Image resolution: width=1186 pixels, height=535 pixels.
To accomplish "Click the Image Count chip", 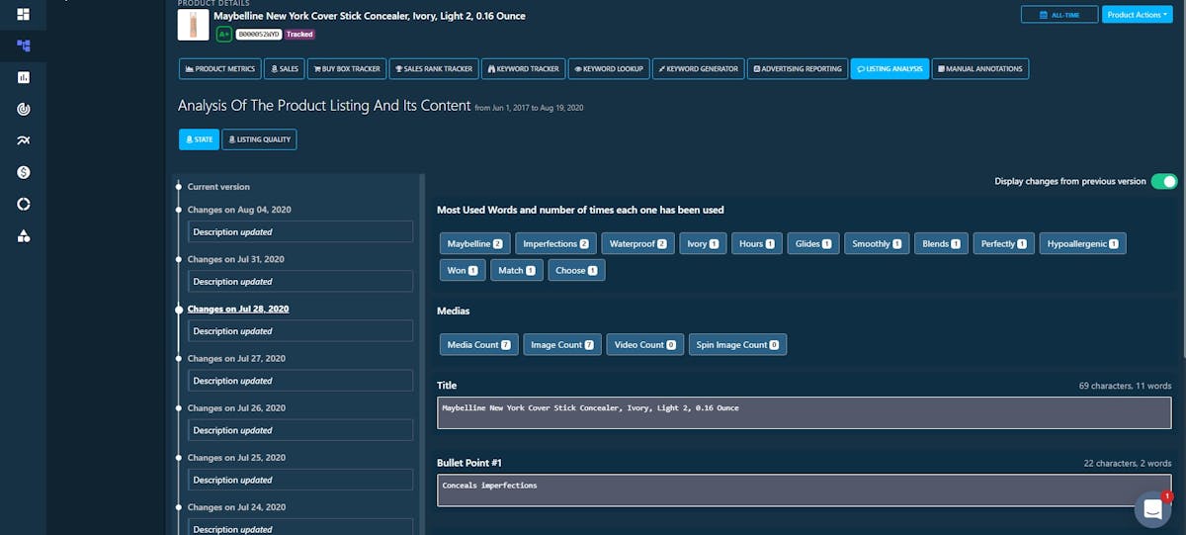I will coord(562,345).
